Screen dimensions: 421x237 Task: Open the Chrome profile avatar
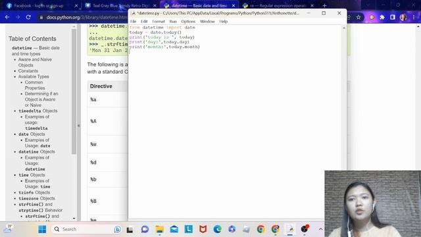click(x=403, y=17)
